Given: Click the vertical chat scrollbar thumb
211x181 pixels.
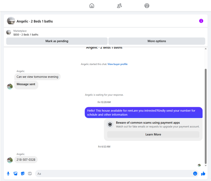Looking at the screenshot, I should [x=206, y=116].
